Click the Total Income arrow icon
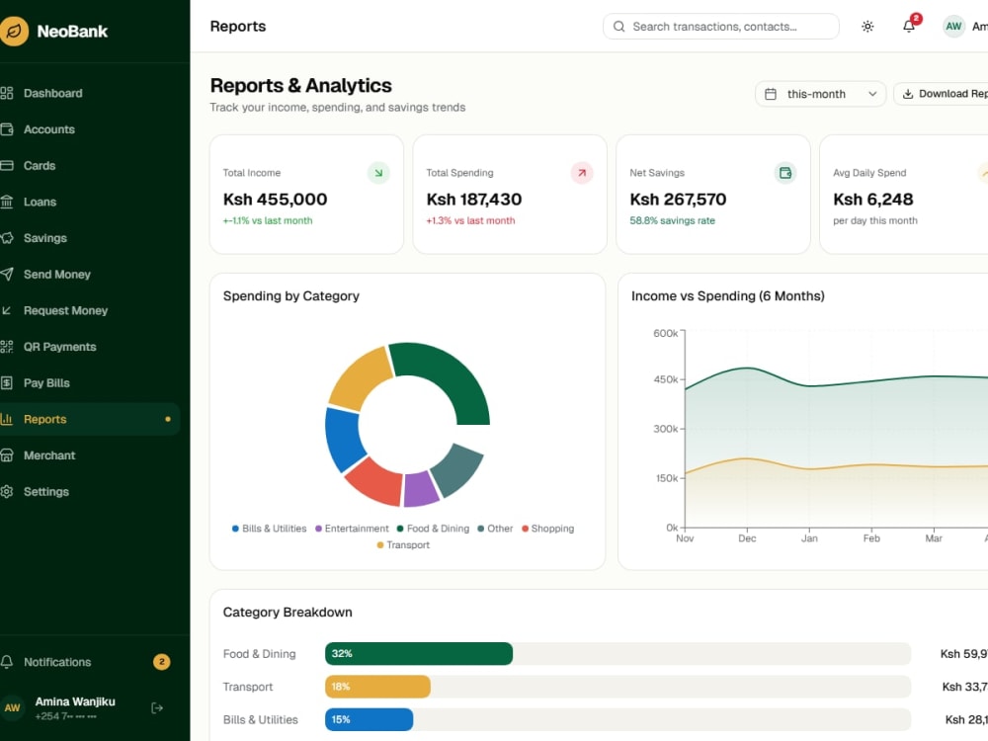 (378, 173)
